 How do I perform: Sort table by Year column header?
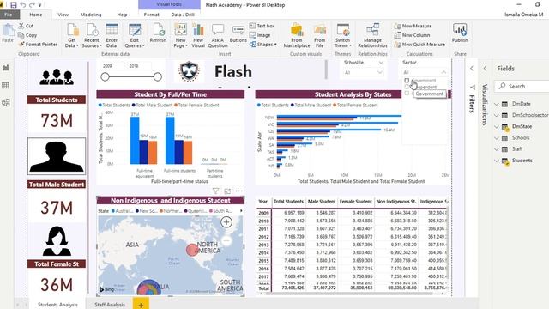point(263,202)
